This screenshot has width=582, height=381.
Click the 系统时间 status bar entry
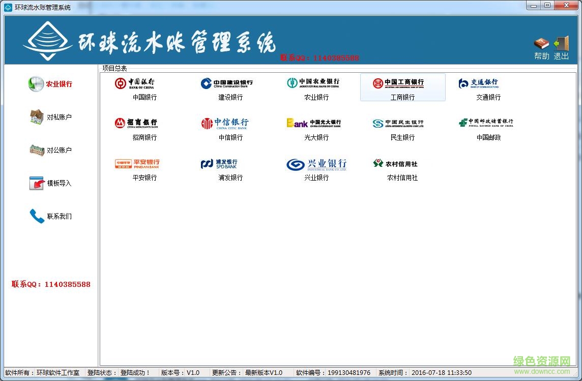click(425, 372)
